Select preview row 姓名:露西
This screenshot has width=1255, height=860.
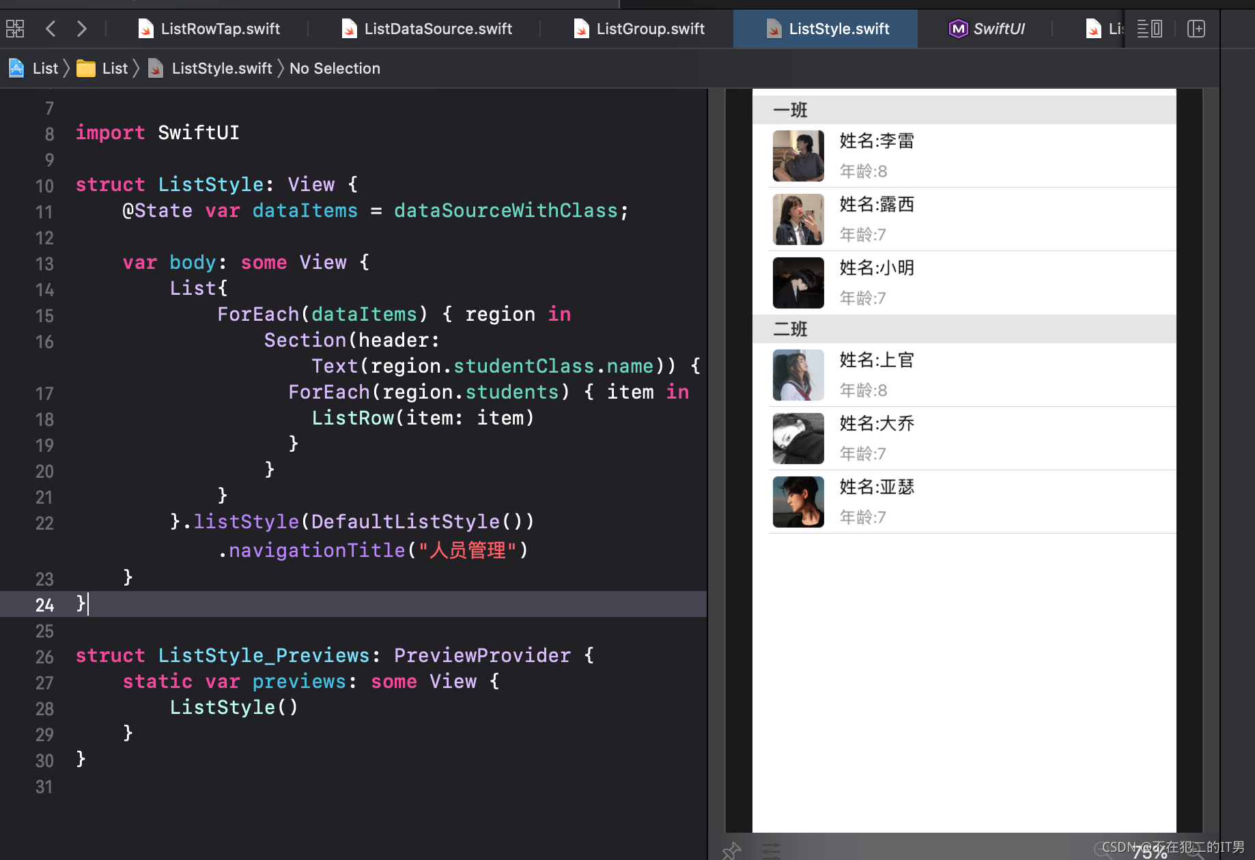(964, 219)
